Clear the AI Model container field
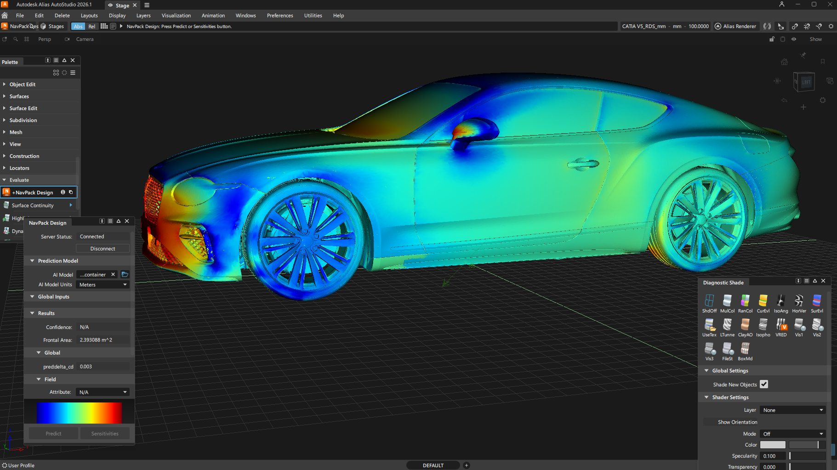 click(x=113, y=274)
